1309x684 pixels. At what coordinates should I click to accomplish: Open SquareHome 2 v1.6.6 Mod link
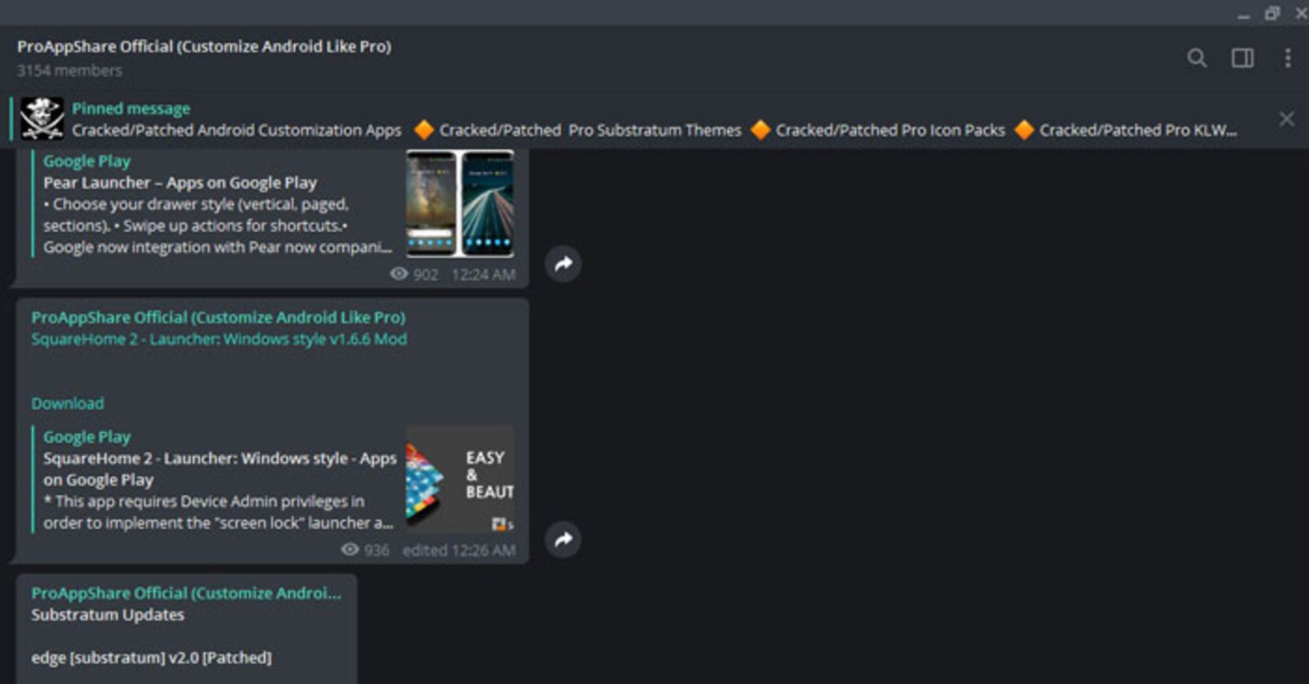pyautogui.click(x=219, y=339)
